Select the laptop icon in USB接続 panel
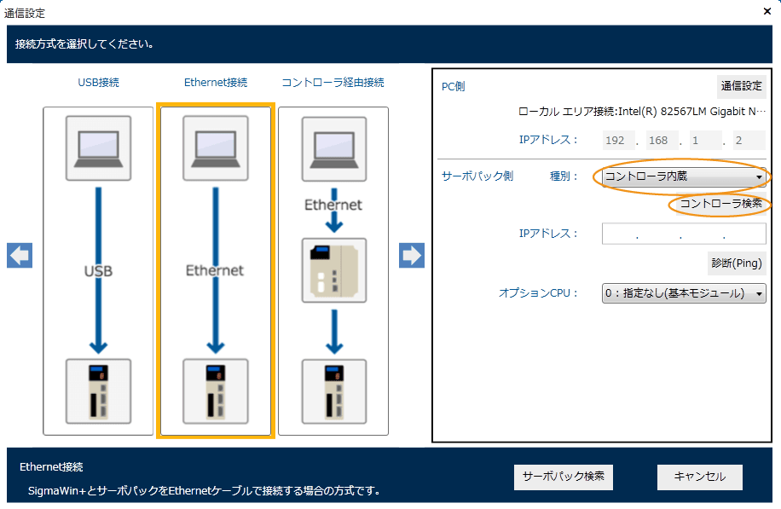This screenshot has height=509, width=781. pos(98,147)
